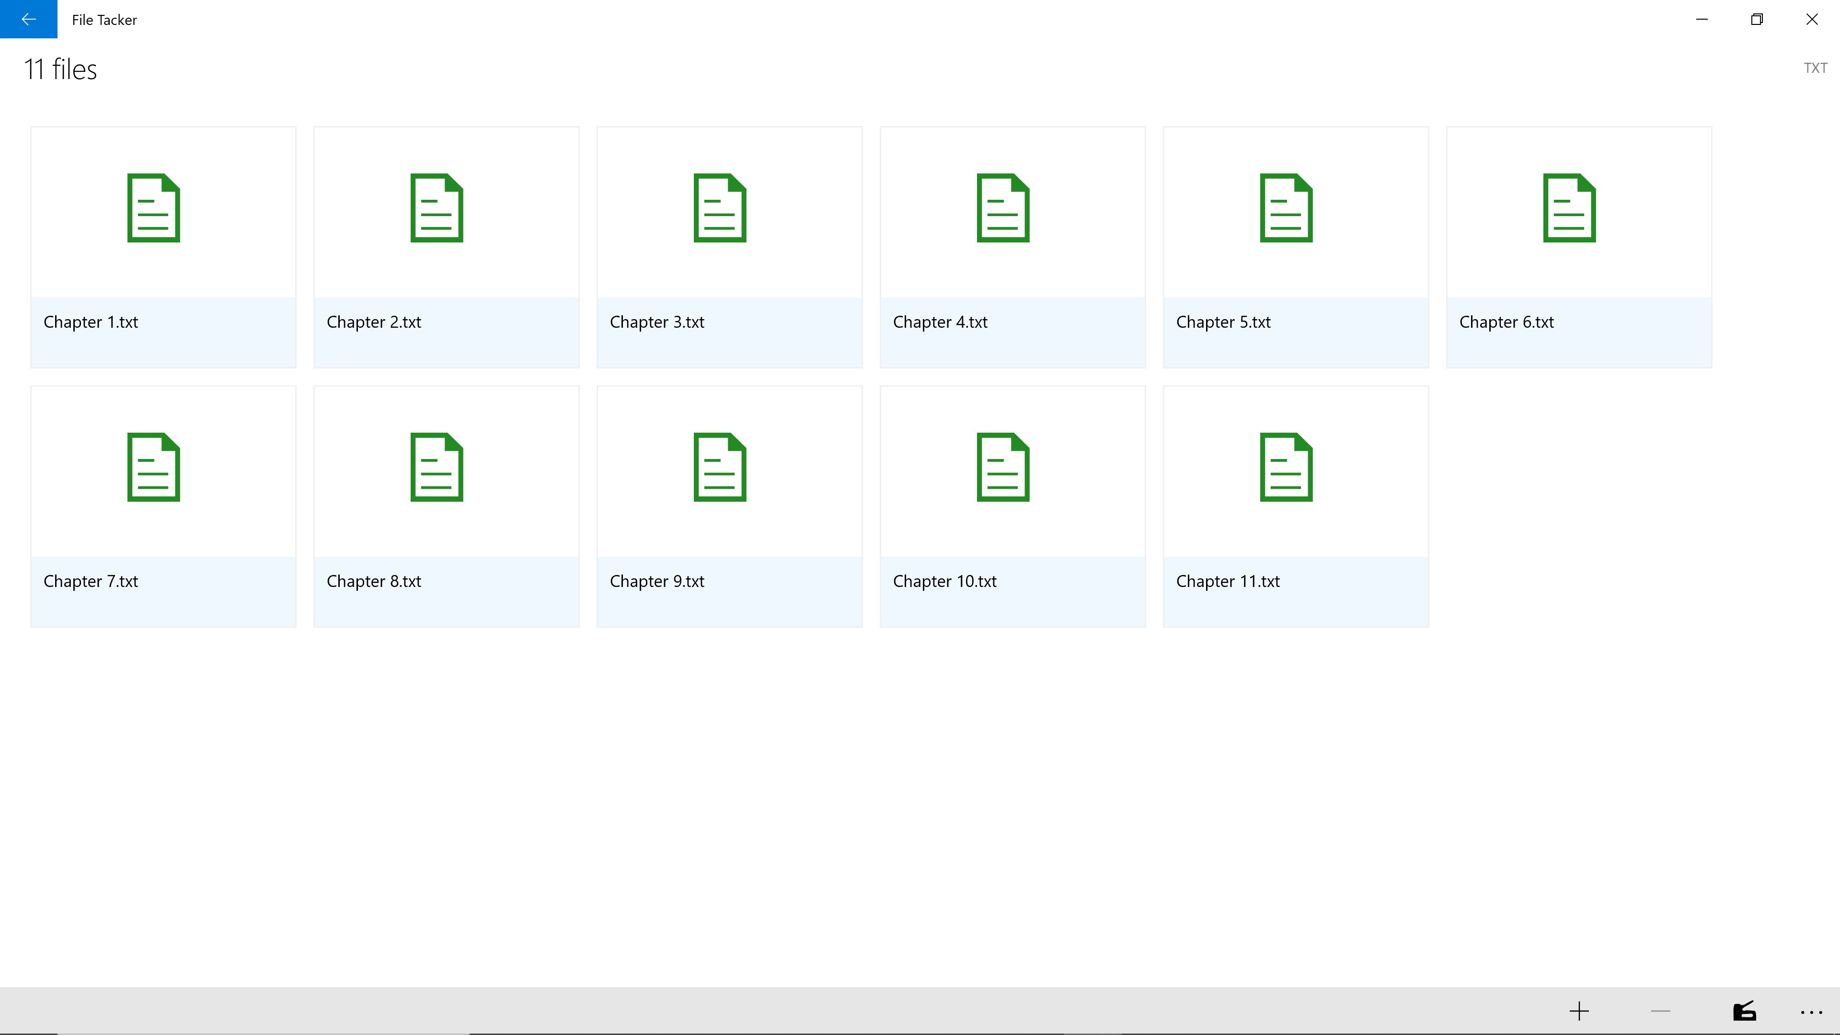The height and width of the screenshot is (1035, 1840).
Task: Click the tack files stapler icon
Action: [x=1744, y=1011]
